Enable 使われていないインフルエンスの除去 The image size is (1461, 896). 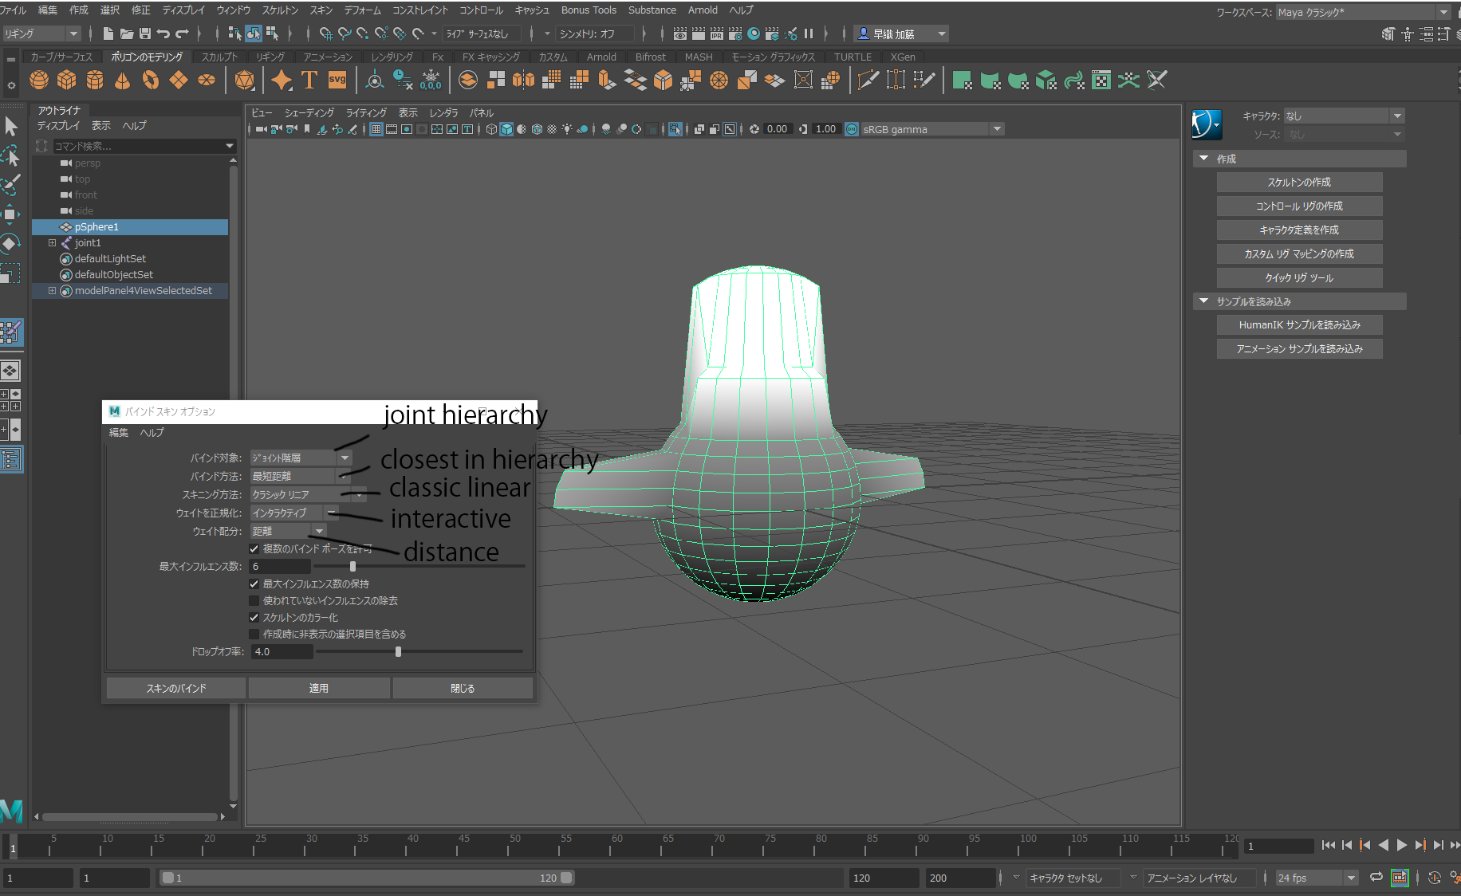[254, 600]
